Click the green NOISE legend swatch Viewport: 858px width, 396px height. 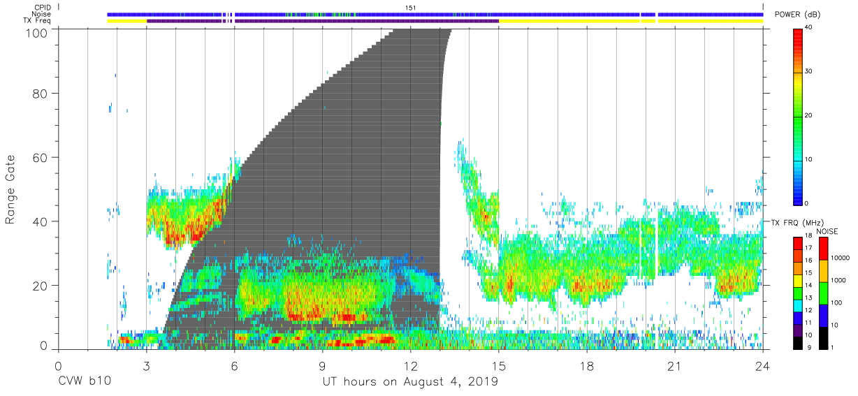point(824,293)
